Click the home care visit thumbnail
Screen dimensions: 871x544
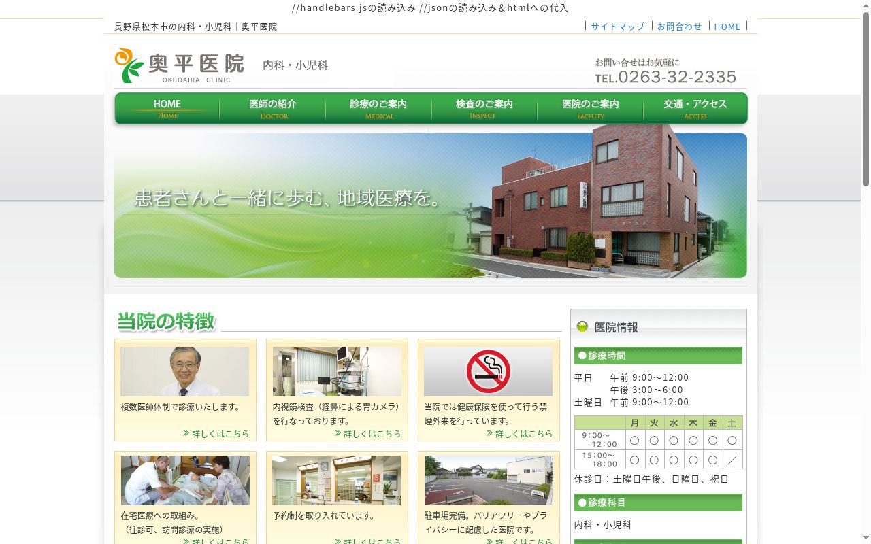[185, 480]
